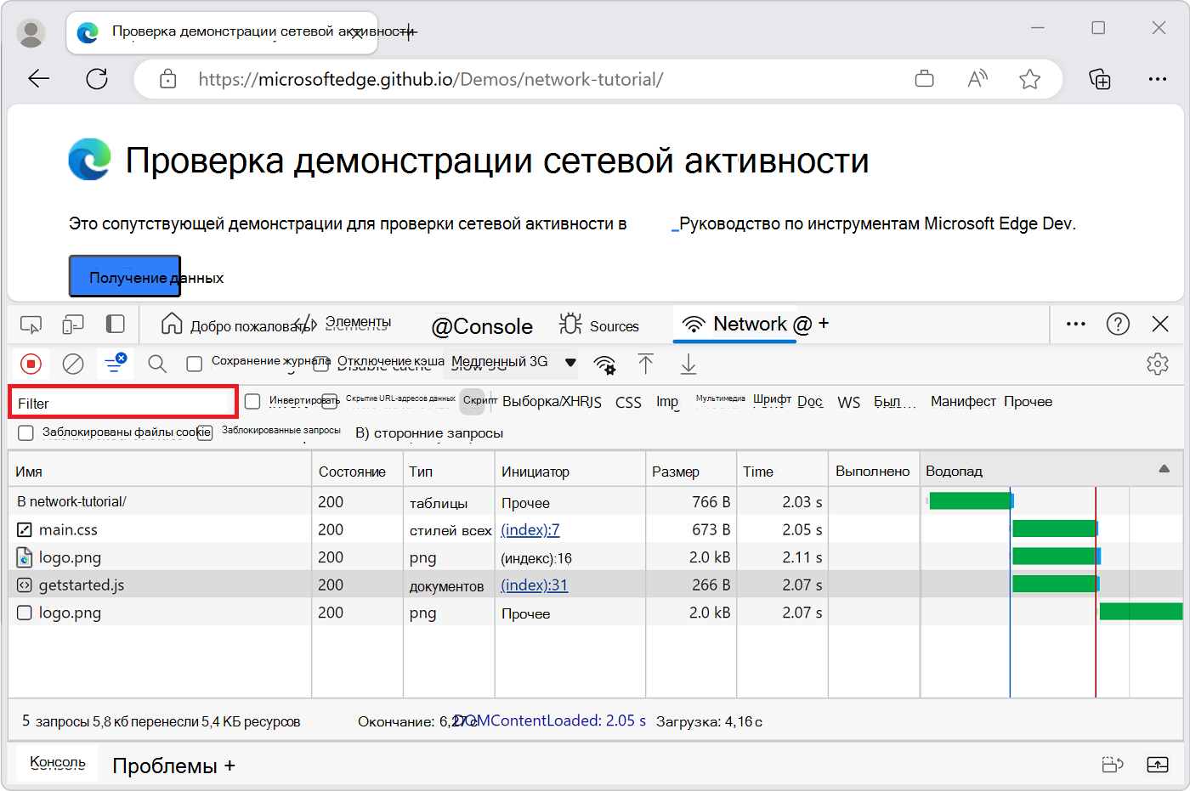Start recording the network log
Viewport: 1190px width, 791px height.
click(31, 364)
